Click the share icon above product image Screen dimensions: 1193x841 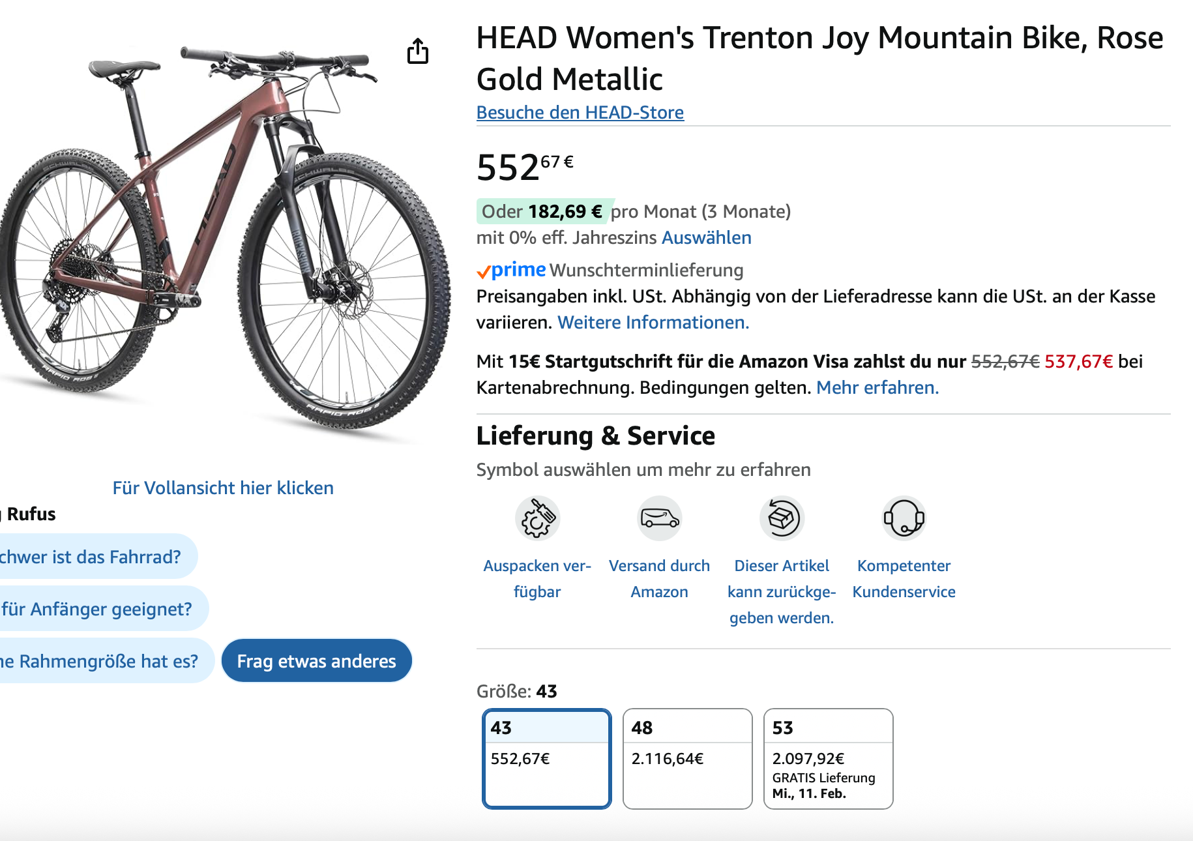point(418,51)
